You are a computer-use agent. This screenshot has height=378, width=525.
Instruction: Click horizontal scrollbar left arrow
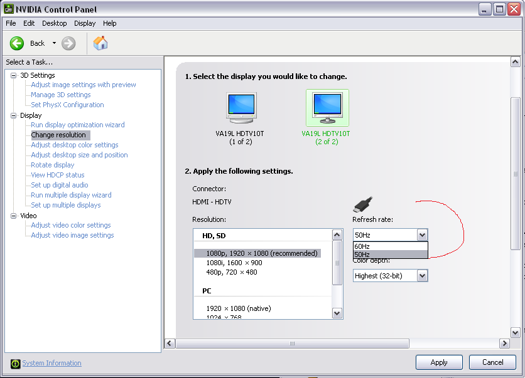(x=170, y=344)
